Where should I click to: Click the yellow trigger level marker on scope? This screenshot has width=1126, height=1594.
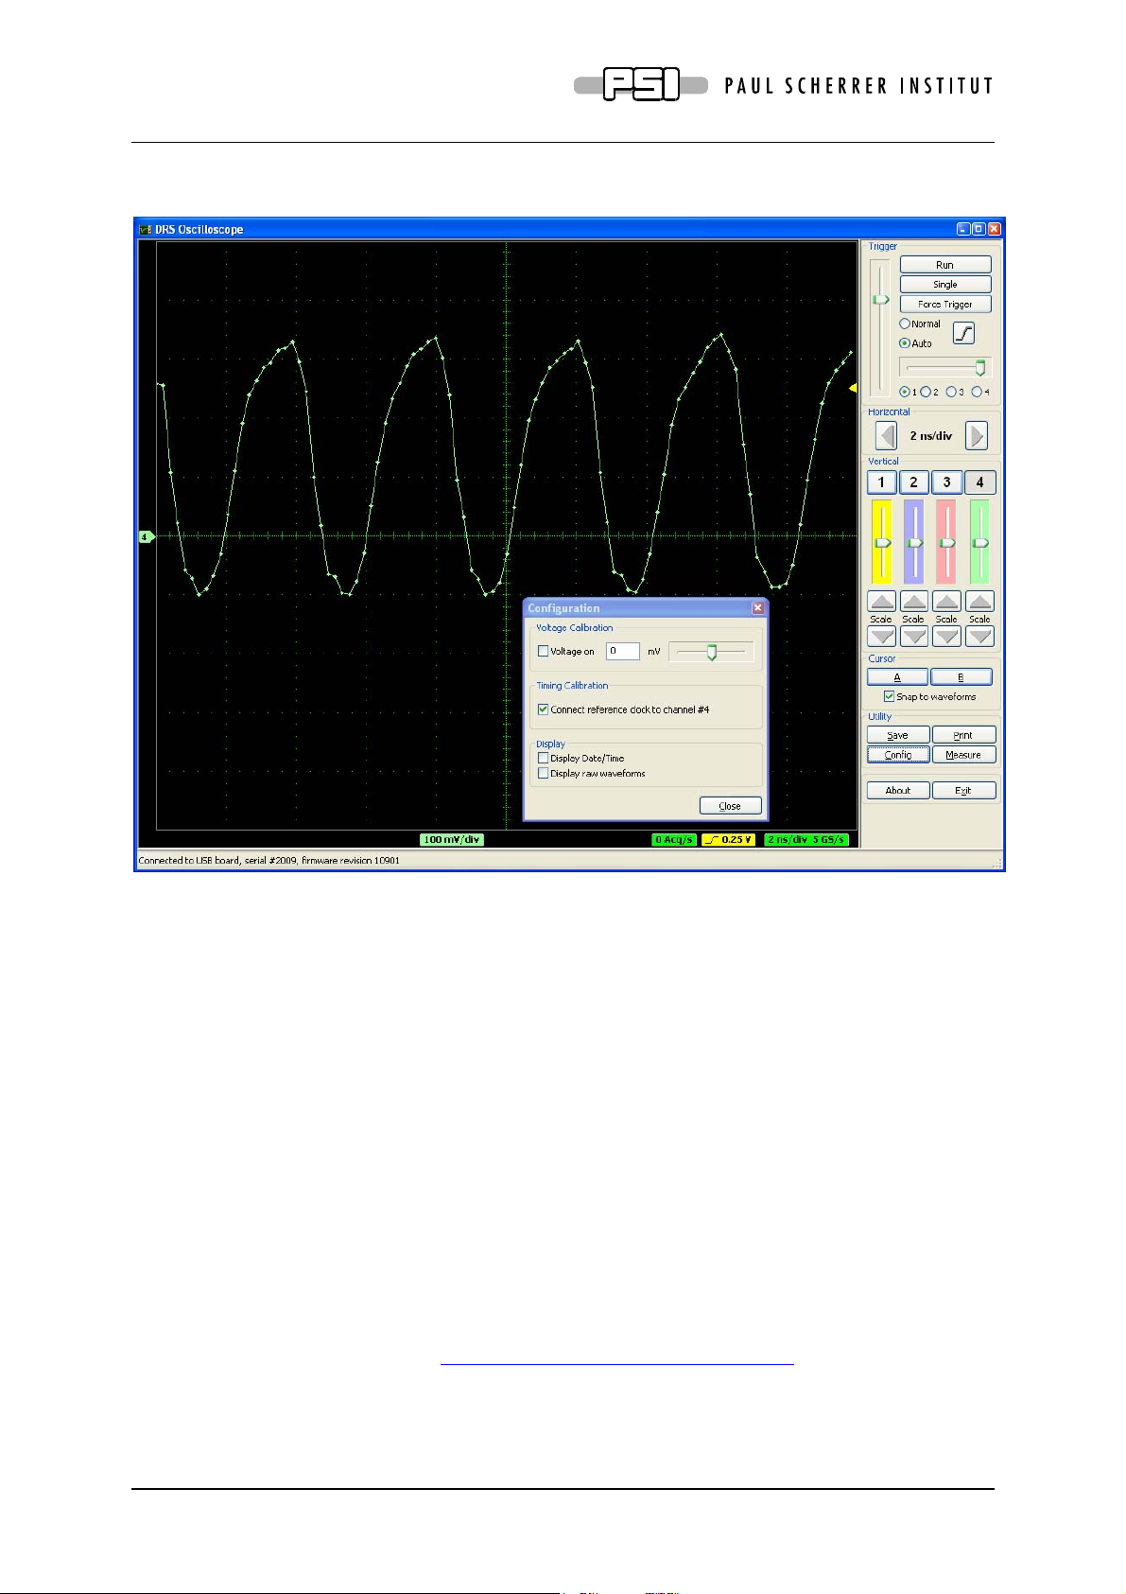[x=853, y=388]
